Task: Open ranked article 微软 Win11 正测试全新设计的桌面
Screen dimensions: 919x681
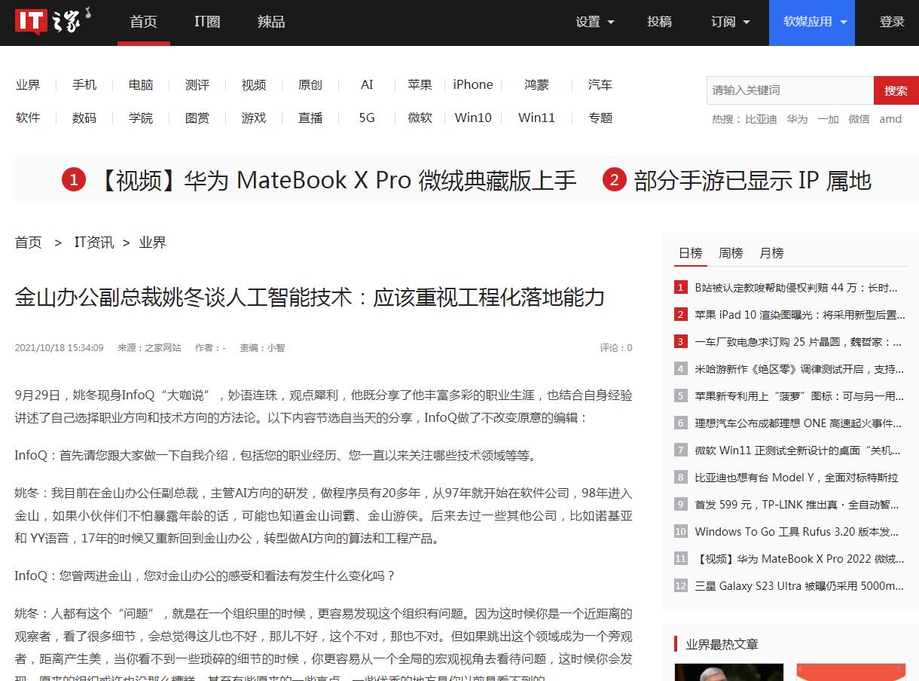Action: click(798, 450)
